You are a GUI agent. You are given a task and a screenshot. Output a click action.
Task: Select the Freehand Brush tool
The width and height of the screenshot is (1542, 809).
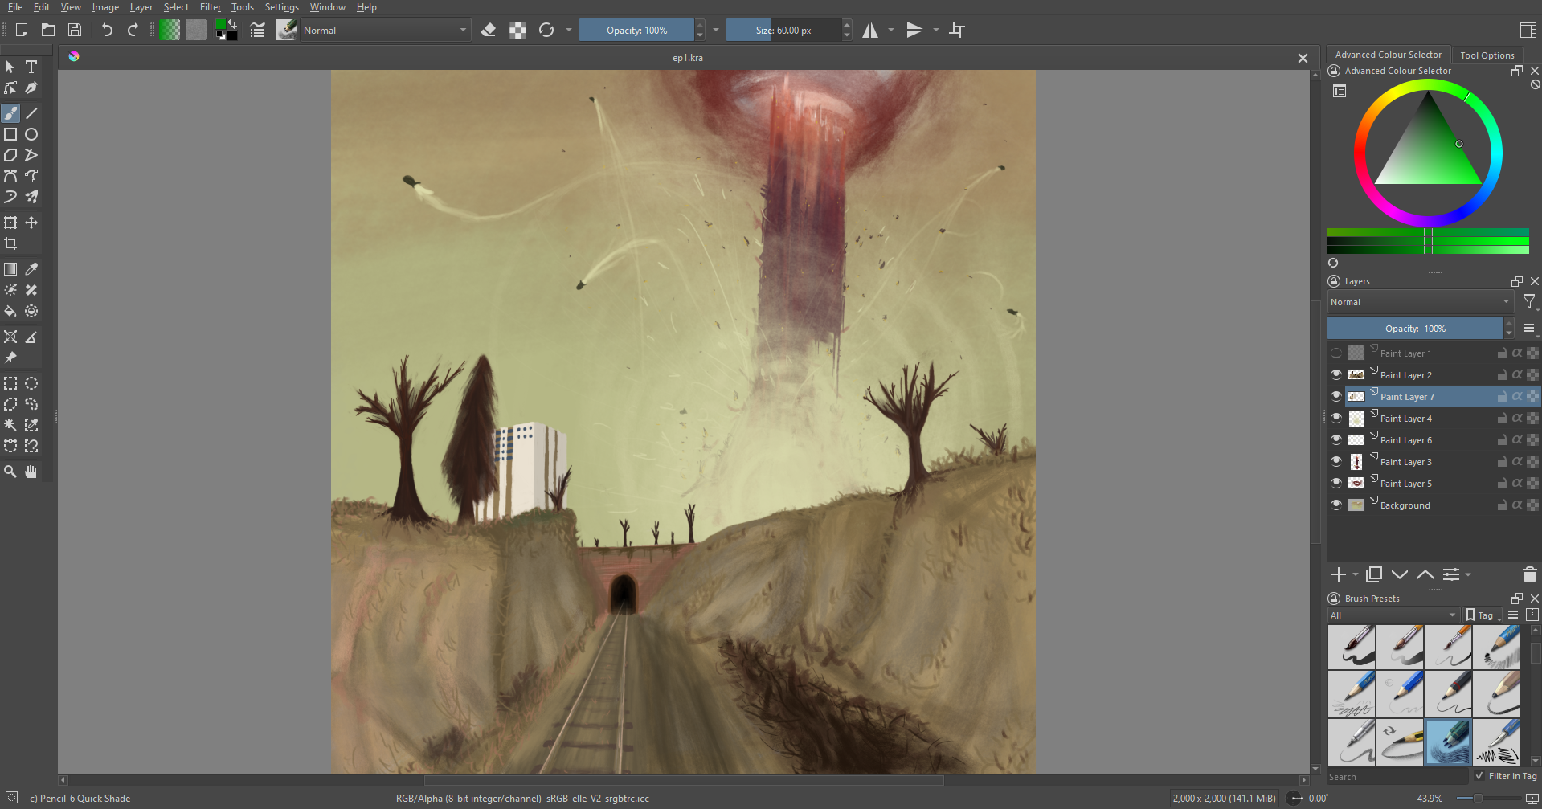[x=10, y=113]
